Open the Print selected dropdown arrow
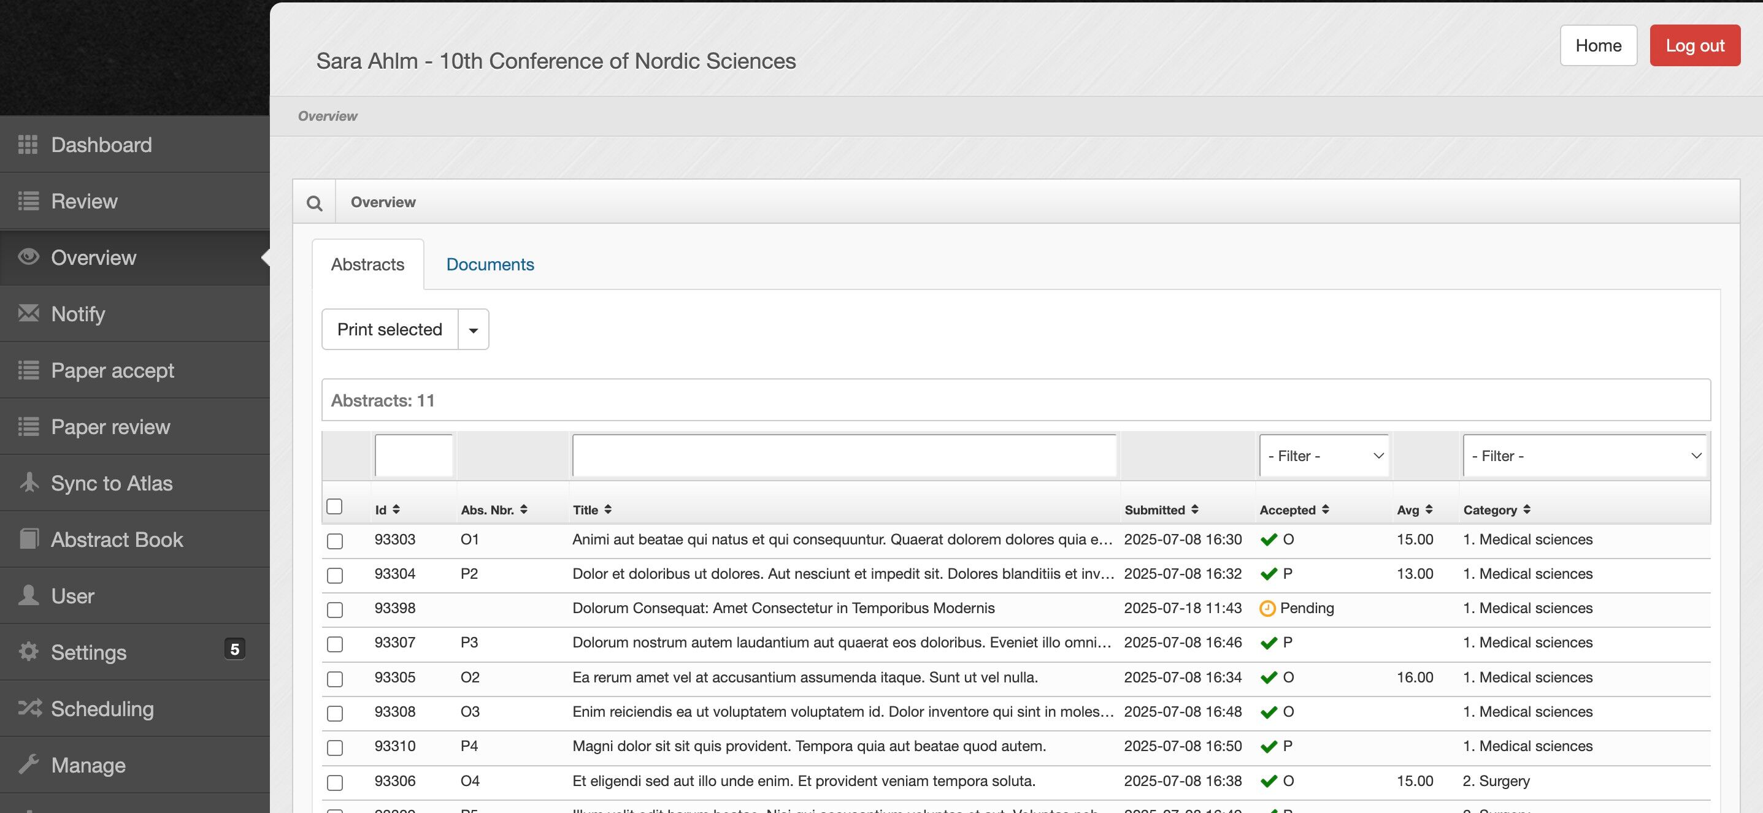The width and height of the screenshot is (1763, 813). point(473,330)
